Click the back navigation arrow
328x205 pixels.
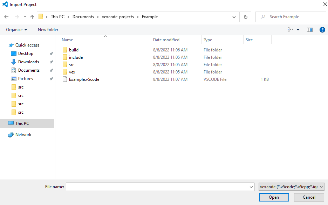[6, 16]
